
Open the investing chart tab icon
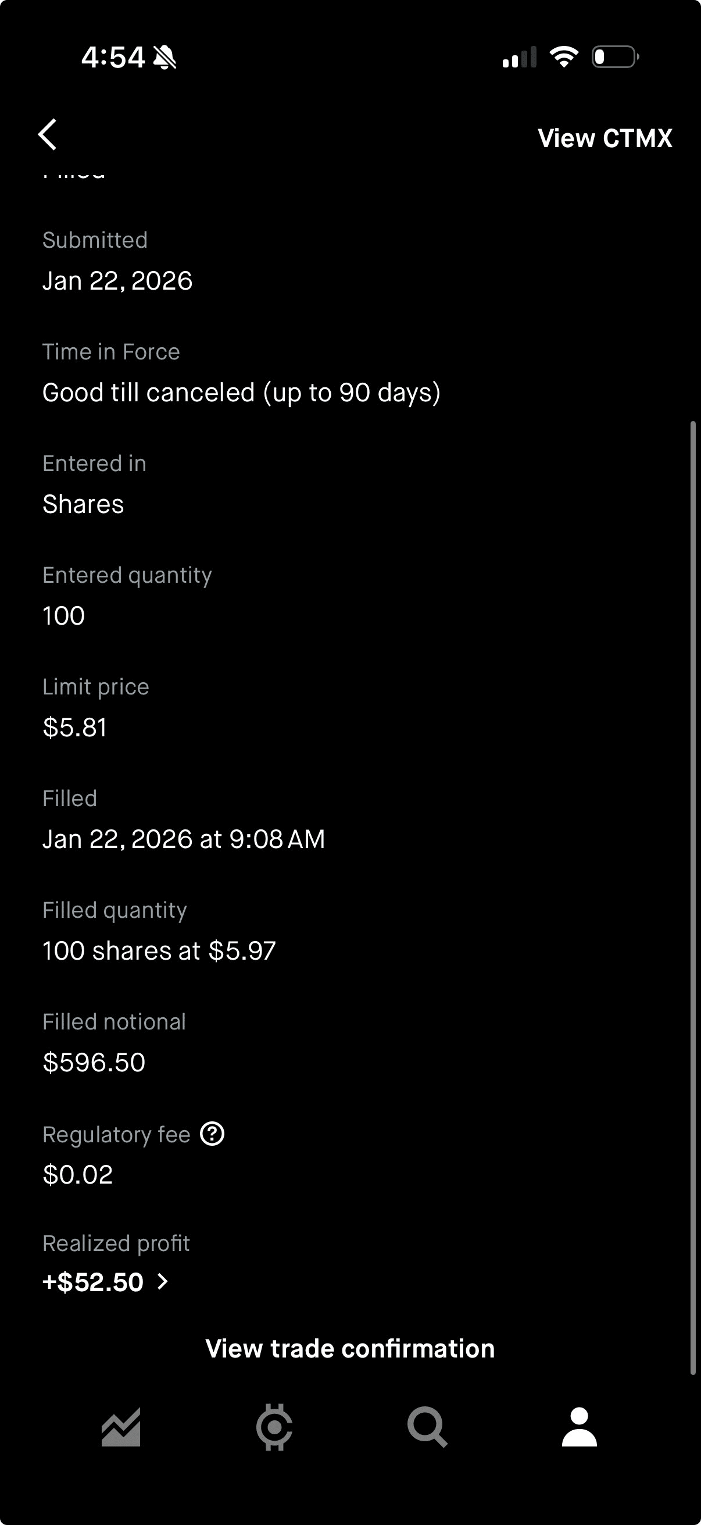click(x=121, y=1427)
